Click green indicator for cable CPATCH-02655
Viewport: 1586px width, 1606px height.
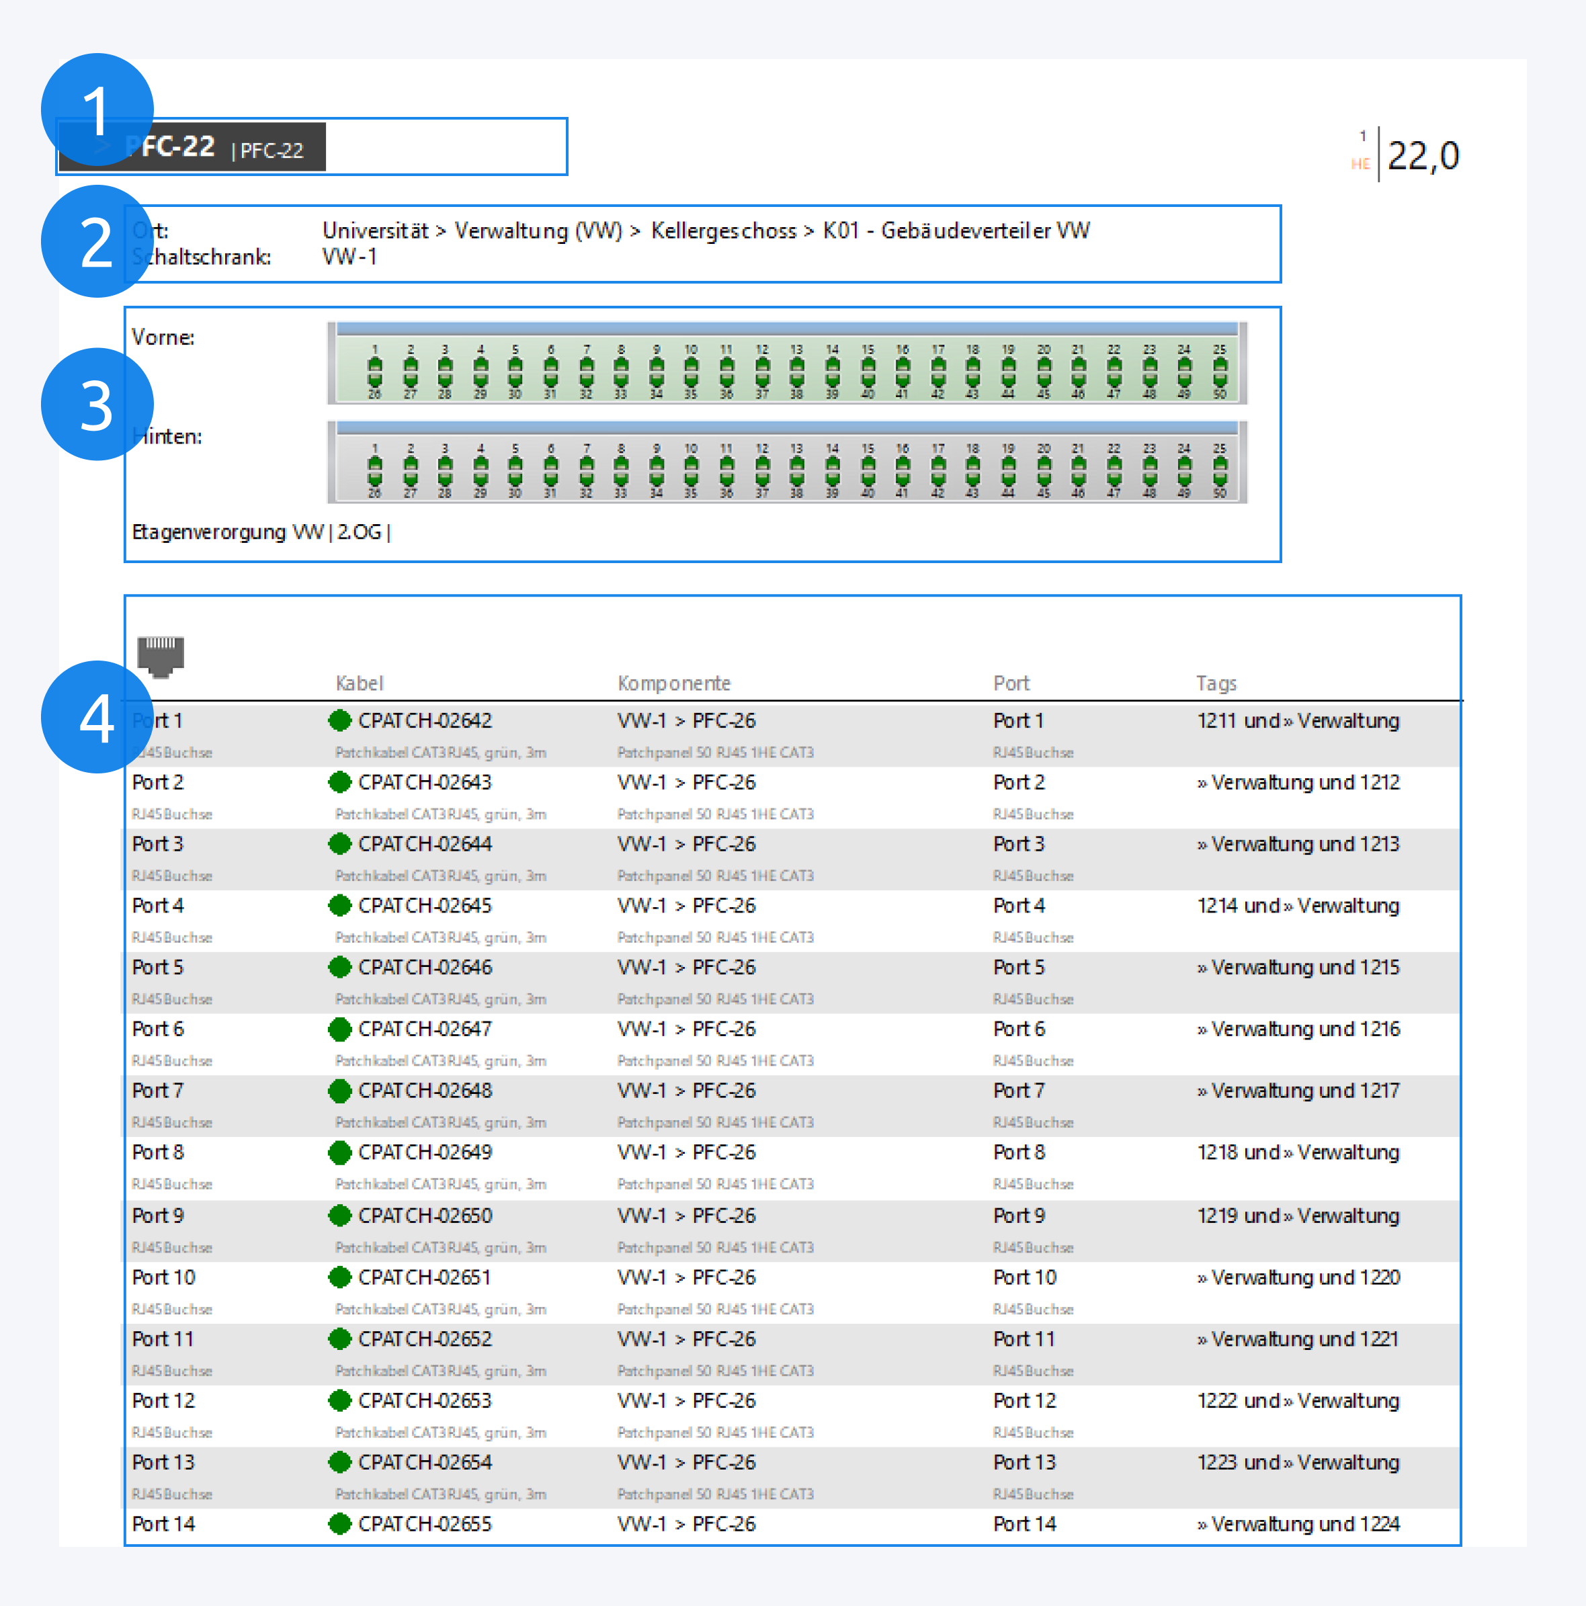[x=339, y=1524]
